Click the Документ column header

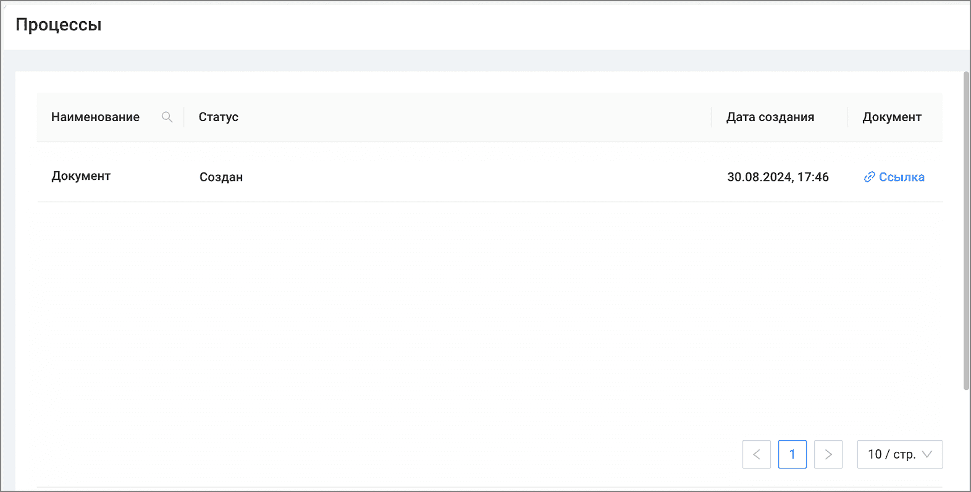pyautogui.click(x=892, y=117)
